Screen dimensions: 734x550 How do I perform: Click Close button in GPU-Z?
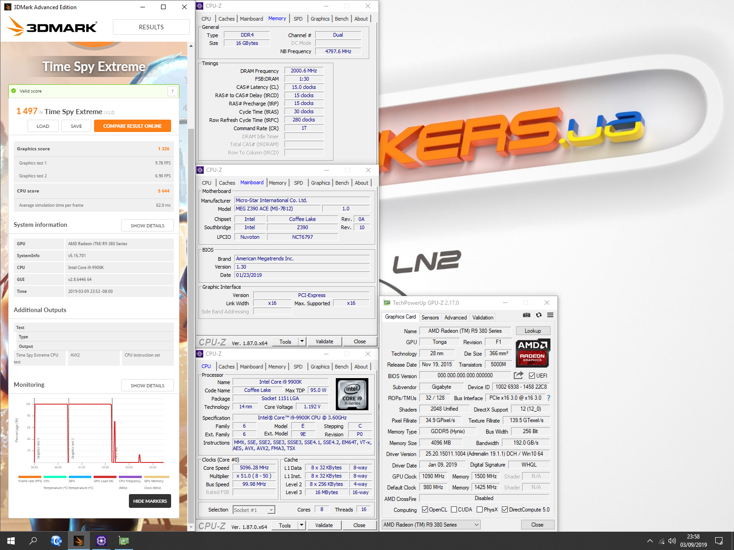click(537, 525)
